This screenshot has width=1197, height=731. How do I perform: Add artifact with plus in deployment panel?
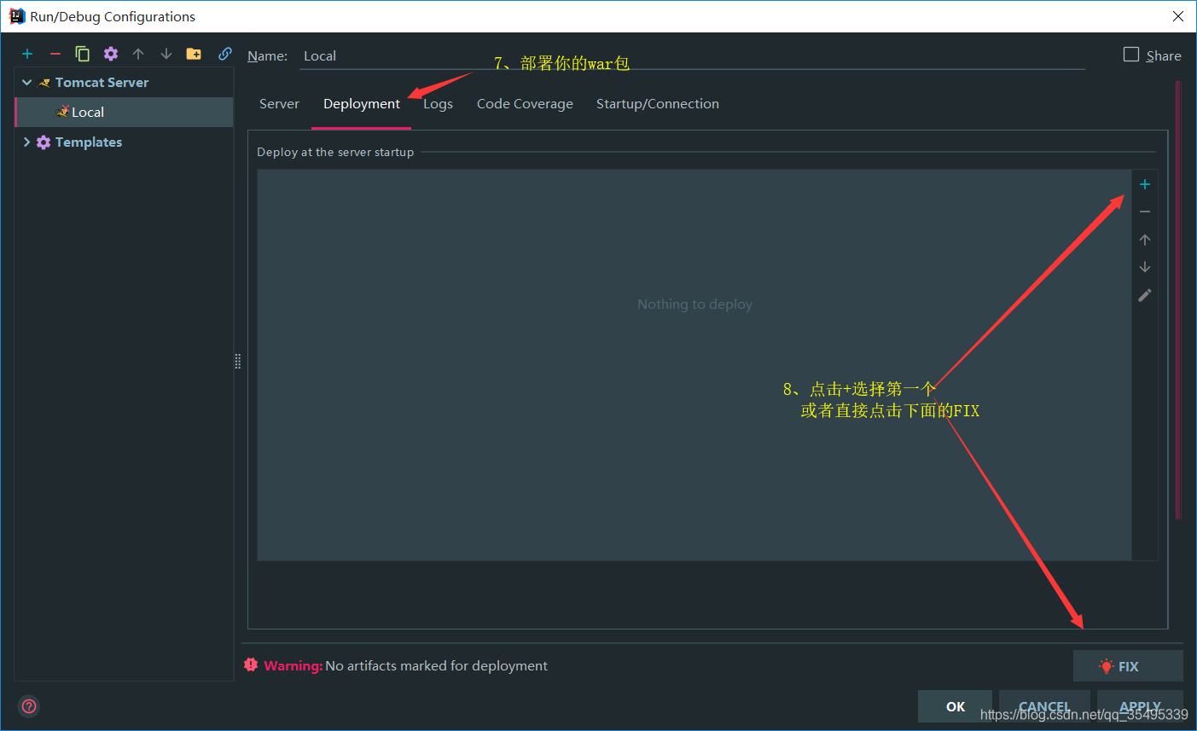coord(1145,184)
